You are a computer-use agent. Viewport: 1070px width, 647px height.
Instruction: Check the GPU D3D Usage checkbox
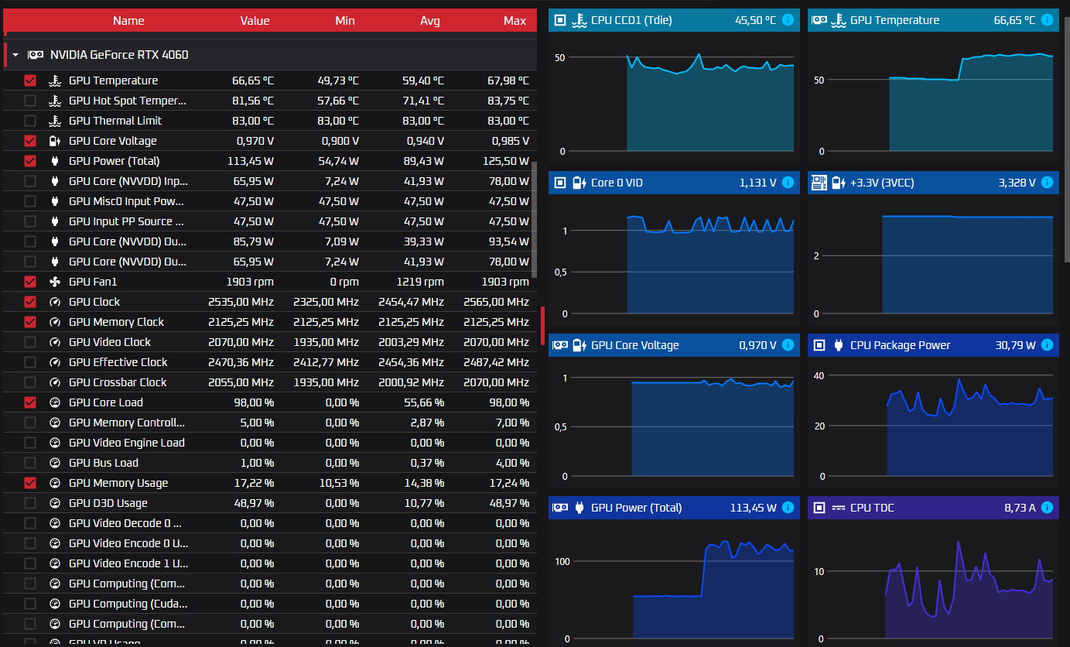[30, 503]
